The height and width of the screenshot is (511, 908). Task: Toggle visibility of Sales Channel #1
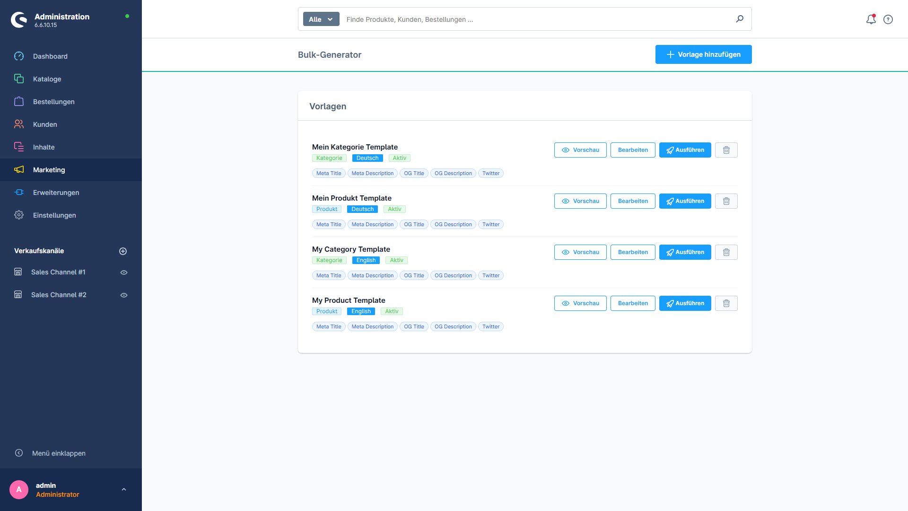[x=123, y=272]
